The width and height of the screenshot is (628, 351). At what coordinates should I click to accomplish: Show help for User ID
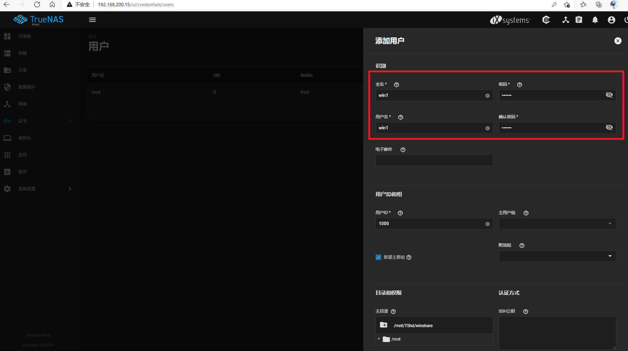pyautogui.click(x=400, y=213)
